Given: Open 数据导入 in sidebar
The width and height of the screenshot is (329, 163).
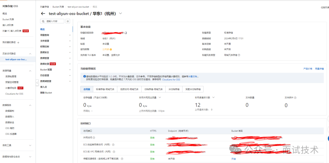Looking at the screenshot, I should 10,117.
